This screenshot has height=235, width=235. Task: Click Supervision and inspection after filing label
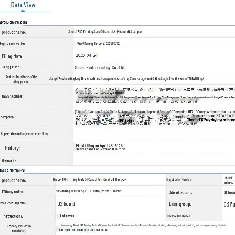coord(25,134)
